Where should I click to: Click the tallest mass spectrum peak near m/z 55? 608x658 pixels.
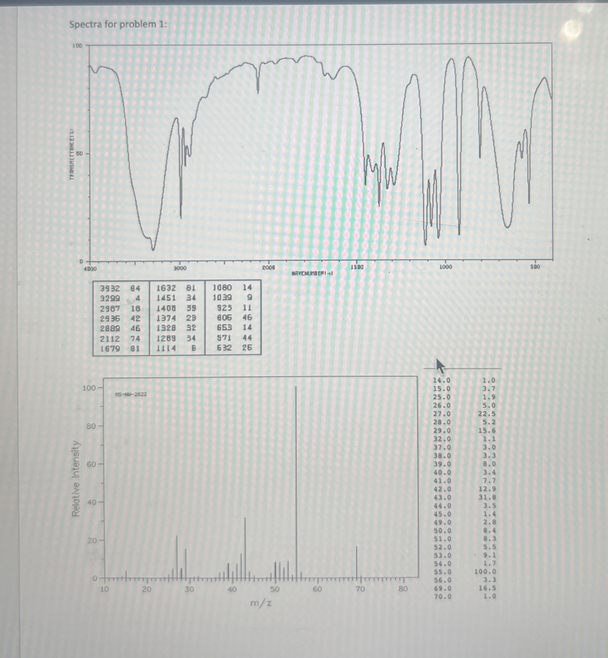[x=297, y=477]
